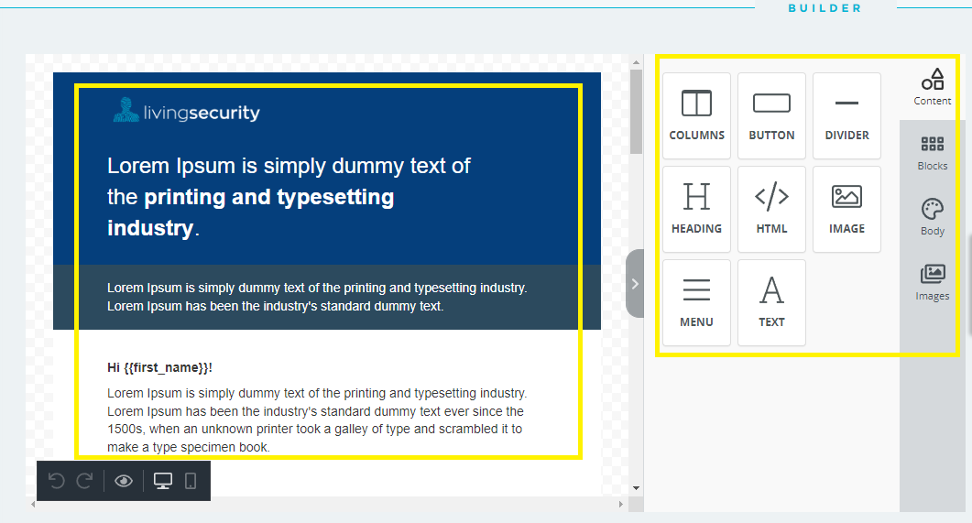Redo the last undone change
This screenshot has height=523, width=972.
(85, 481)
